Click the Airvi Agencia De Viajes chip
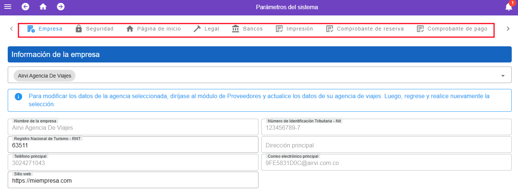The image size is (518, 190). point(45,76)
